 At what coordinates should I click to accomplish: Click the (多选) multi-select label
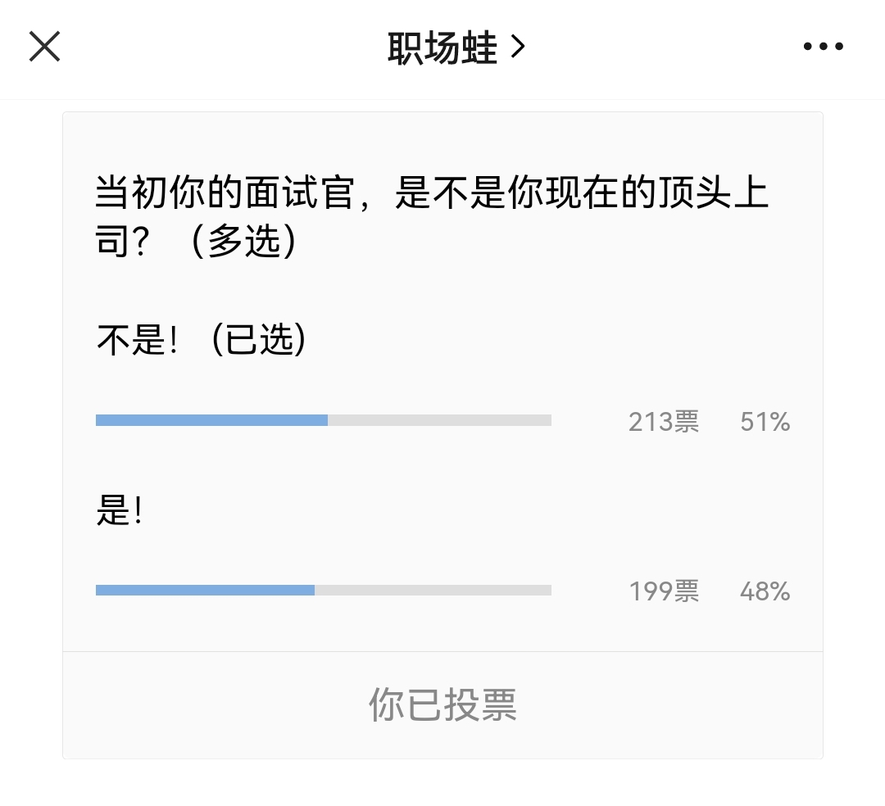pyautogui.click(x=243, y=241)
